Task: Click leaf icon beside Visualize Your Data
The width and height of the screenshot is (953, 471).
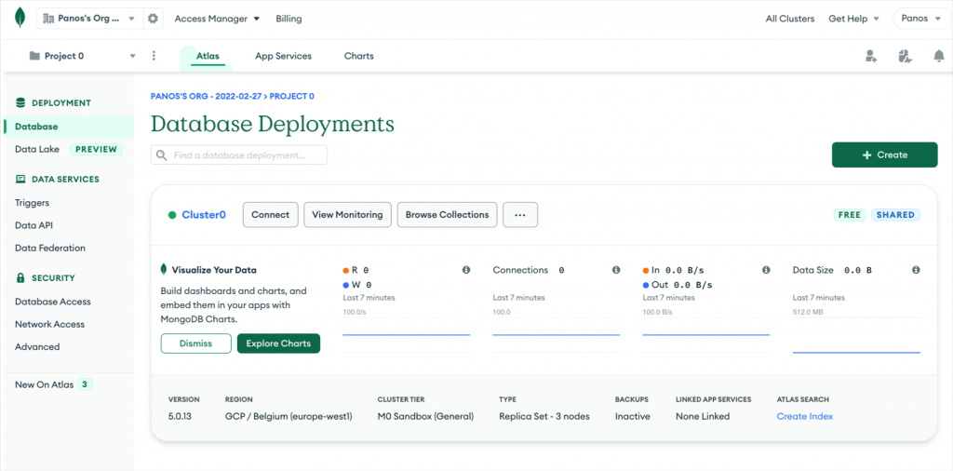Action: (164, 270)
